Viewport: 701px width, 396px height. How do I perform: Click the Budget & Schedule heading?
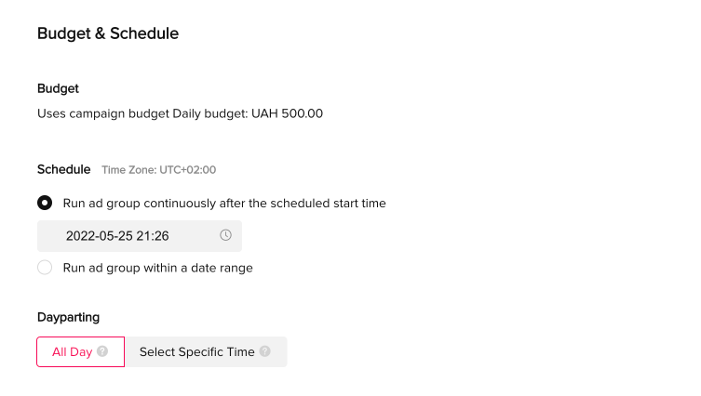coord(108,33)
